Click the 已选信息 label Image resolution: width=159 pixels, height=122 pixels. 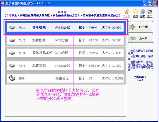[140, 77]
